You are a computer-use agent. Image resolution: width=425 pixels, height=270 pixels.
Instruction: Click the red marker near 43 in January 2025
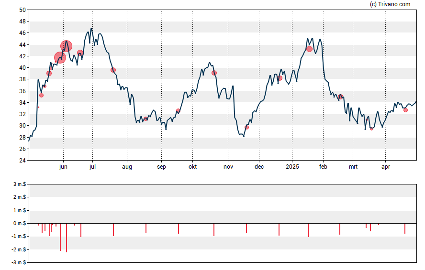309,49
